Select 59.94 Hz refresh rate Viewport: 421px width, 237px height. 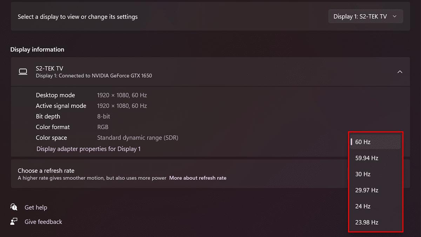[x=367, y=158]
